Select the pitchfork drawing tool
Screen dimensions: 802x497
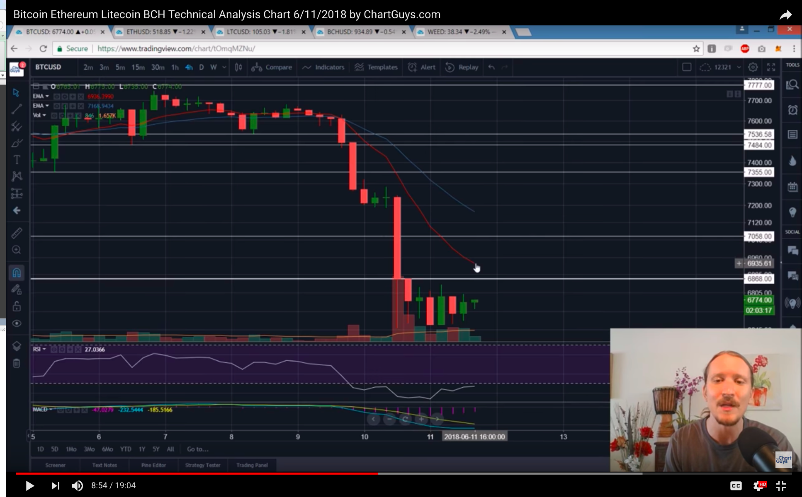17,126
